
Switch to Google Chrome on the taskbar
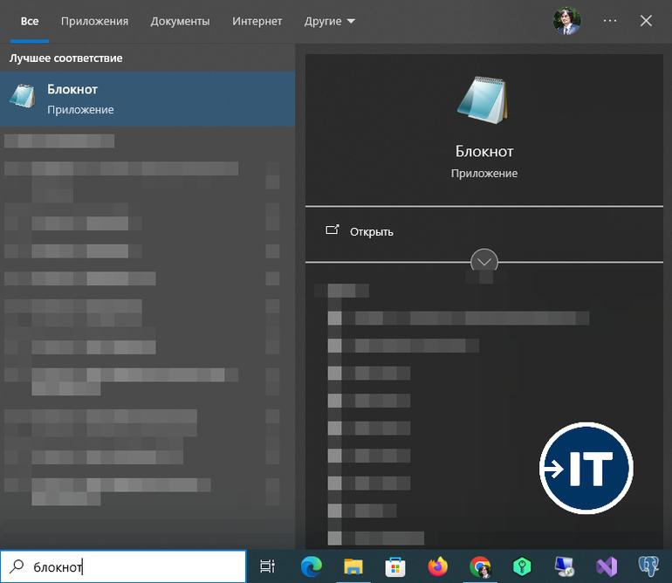480,566
